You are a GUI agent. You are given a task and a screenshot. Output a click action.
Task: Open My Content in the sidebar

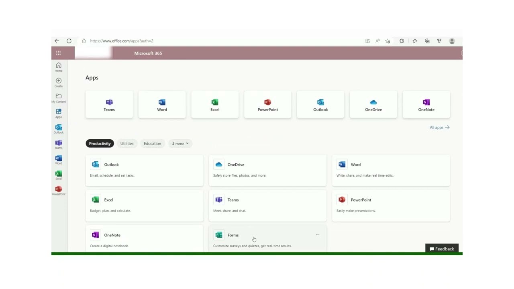point(59,98)
